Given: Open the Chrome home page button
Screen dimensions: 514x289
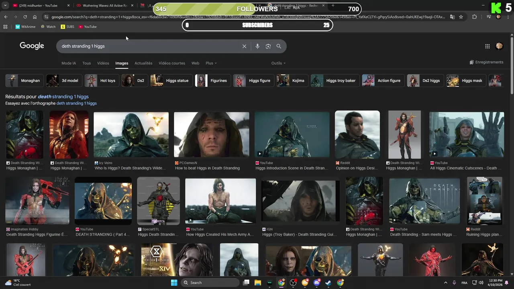Looking at the screenshot, I should (x=35, y=17).
